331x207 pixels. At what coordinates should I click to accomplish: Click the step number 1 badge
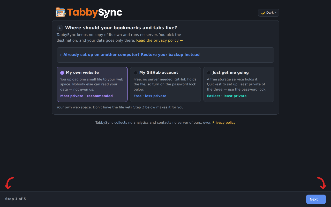[60, 28]
